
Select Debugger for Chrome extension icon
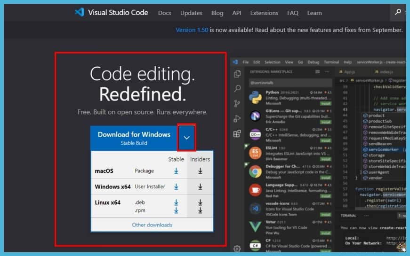(x=255, y=172)
